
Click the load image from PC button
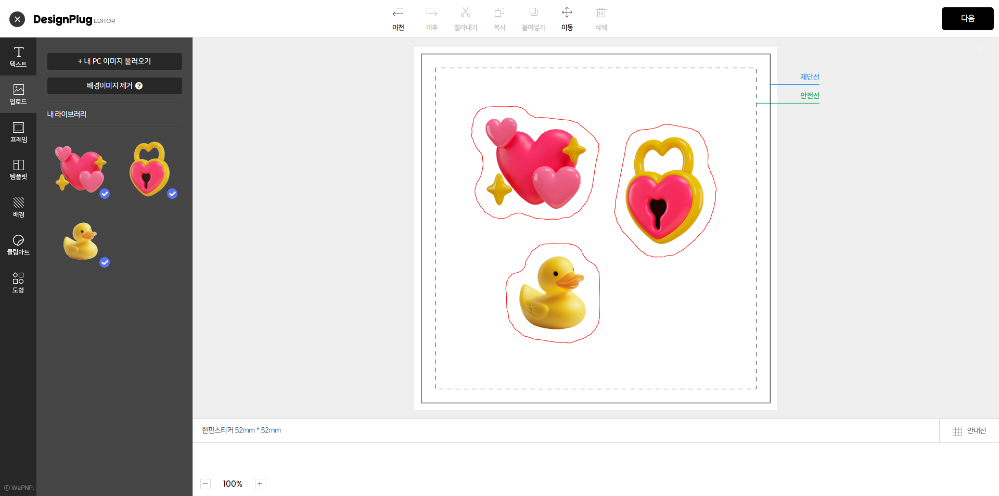coord(114,61)
